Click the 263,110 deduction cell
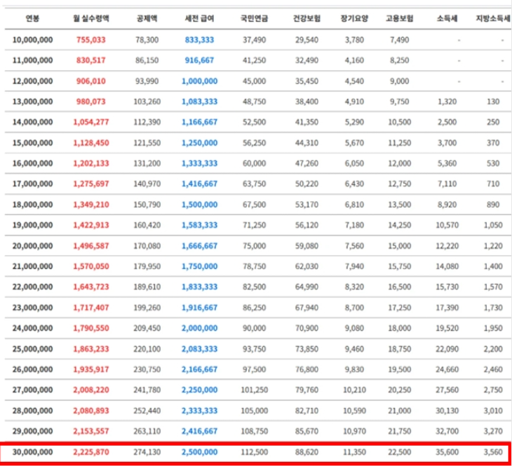The width and height of the screenshot is (512, 466). tap(147, 431)
